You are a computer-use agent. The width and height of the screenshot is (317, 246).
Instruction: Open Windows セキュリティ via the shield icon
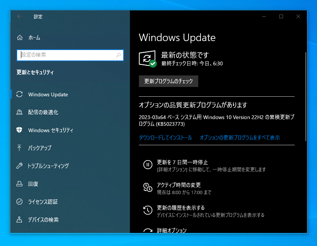20,130
